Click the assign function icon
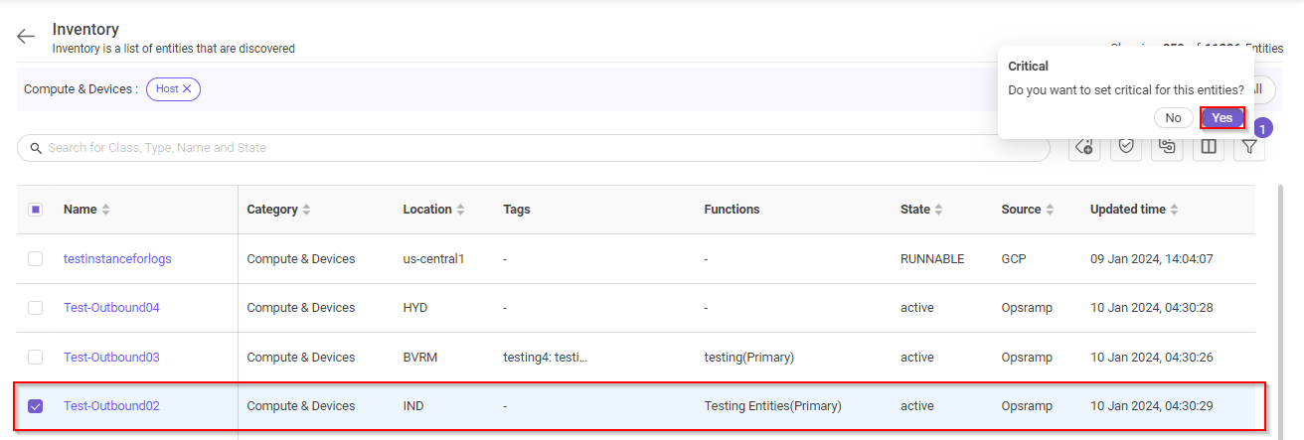This screenshot has height=440, width=1304. 1167,147
